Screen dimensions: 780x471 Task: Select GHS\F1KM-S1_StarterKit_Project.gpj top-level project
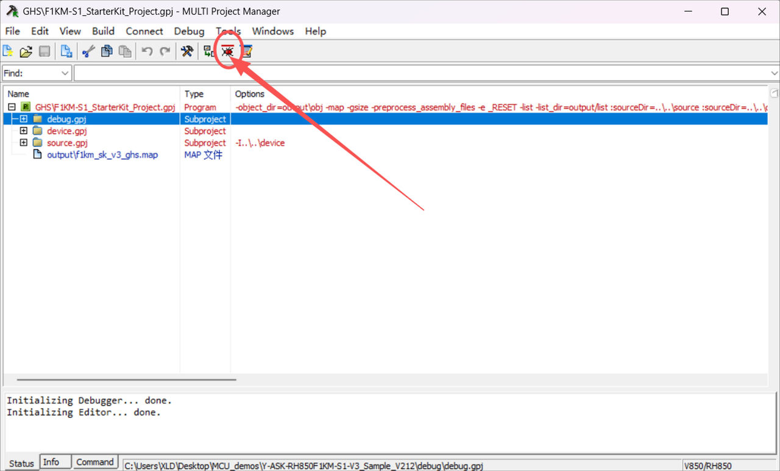coord(105,107)
